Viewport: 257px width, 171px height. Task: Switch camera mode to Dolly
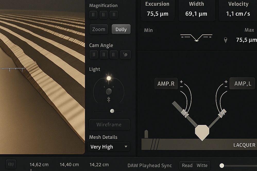tap(121, 29)
